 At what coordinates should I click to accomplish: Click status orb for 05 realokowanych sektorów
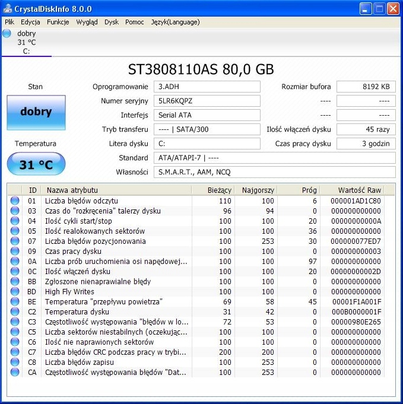[15, 231]
